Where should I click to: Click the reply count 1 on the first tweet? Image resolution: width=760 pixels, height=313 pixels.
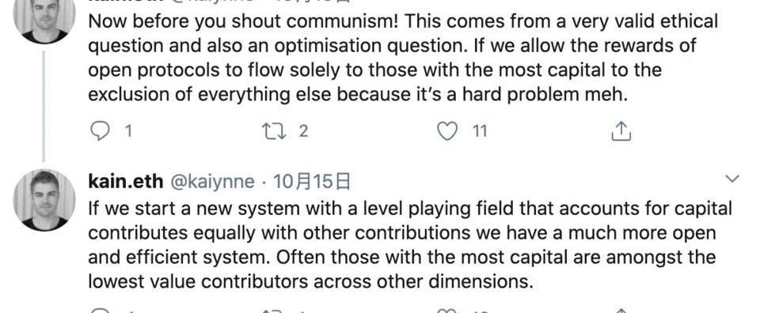[128, 131]
